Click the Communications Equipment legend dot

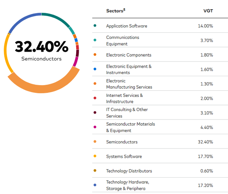(x=95, y=40)
